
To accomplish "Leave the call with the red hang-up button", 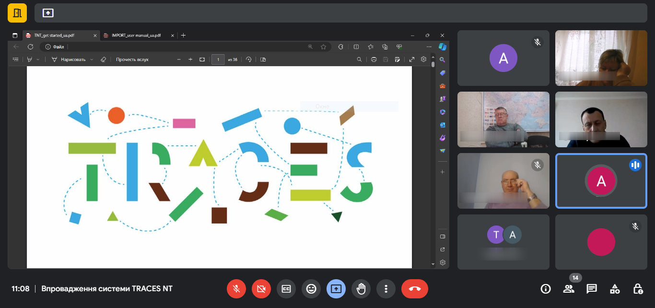I will coord(415,289).
